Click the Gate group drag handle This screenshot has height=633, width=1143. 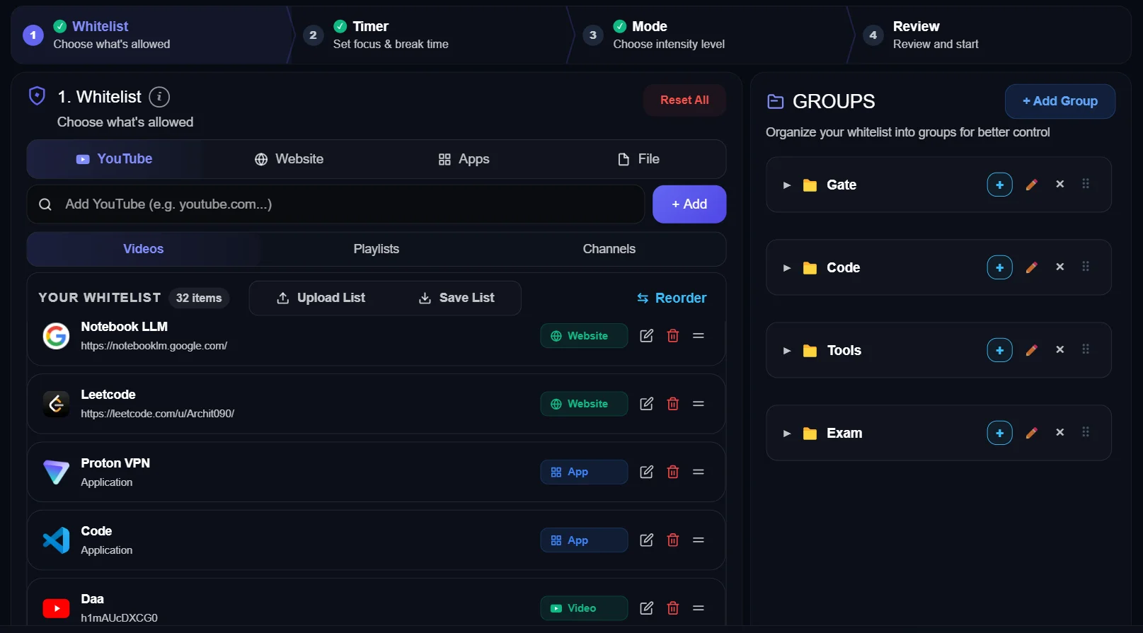tap(1086, 184)
